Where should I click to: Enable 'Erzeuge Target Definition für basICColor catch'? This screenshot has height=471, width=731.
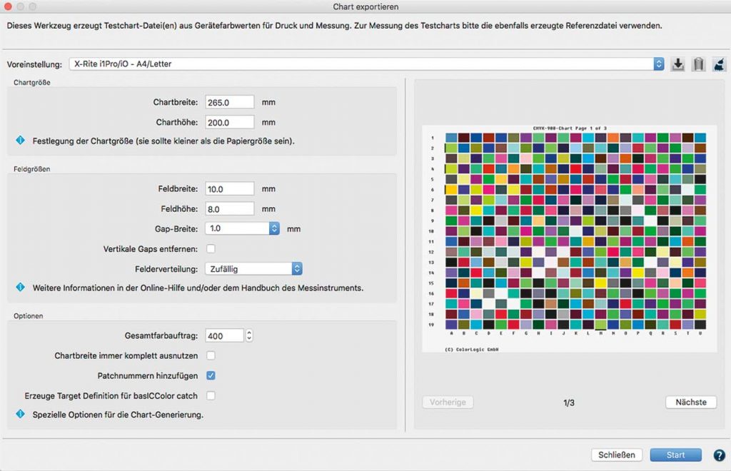pos(211,395)
